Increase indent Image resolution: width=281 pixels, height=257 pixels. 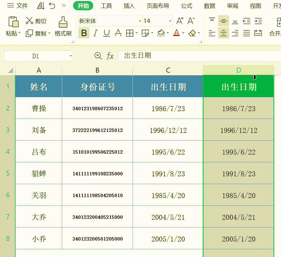click(258, 21)
